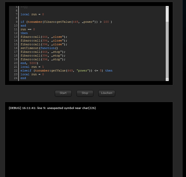Click fibaro:call(396, "stop") on line 19

pos(43,59)
